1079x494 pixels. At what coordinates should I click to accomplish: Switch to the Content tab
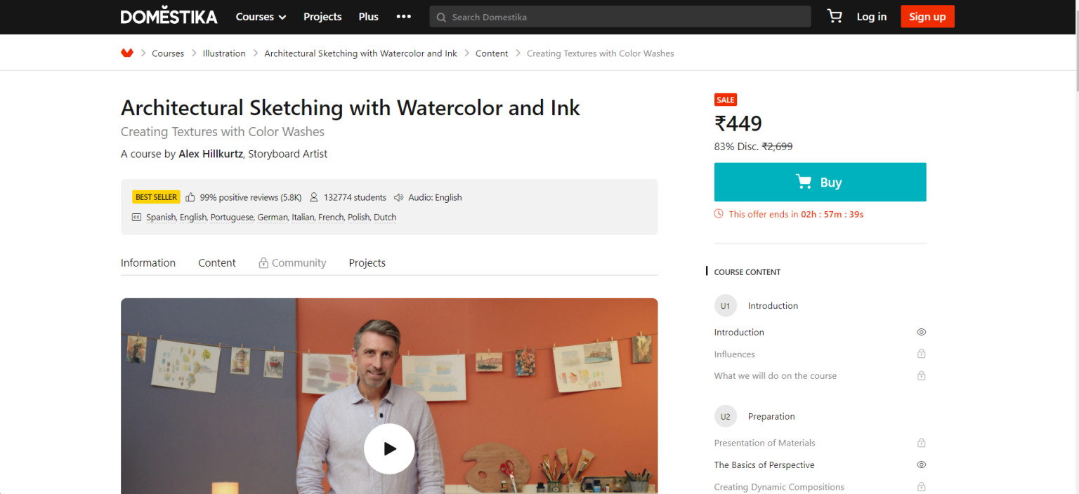tap(216, 262)
